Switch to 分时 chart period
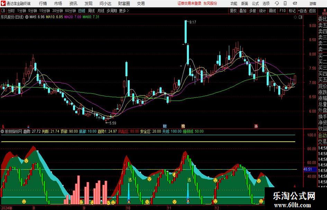Image resolution: width=327 pixels, height=210 pixels. point(11,11)
